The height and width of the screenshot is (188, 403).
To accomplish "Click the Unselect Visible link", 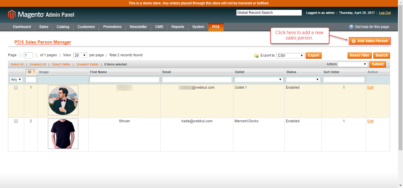I will 87,64.
